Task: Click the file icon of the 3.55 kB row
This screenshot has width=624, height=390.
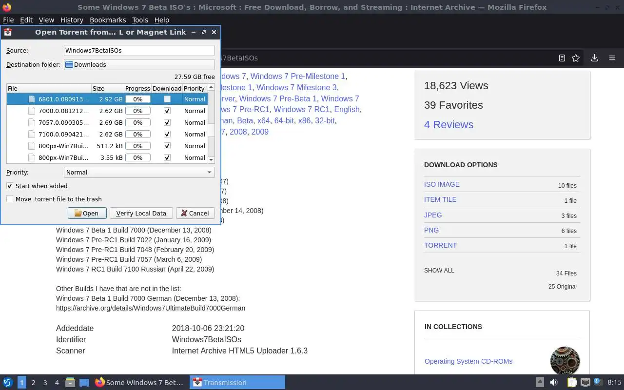Action: click(x=32, y=157)
